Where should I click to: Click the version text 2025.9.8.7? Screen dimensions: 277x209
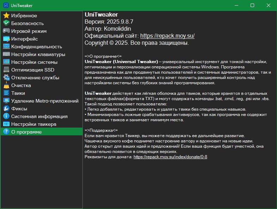pyautogui.click(x=120, y=21)
